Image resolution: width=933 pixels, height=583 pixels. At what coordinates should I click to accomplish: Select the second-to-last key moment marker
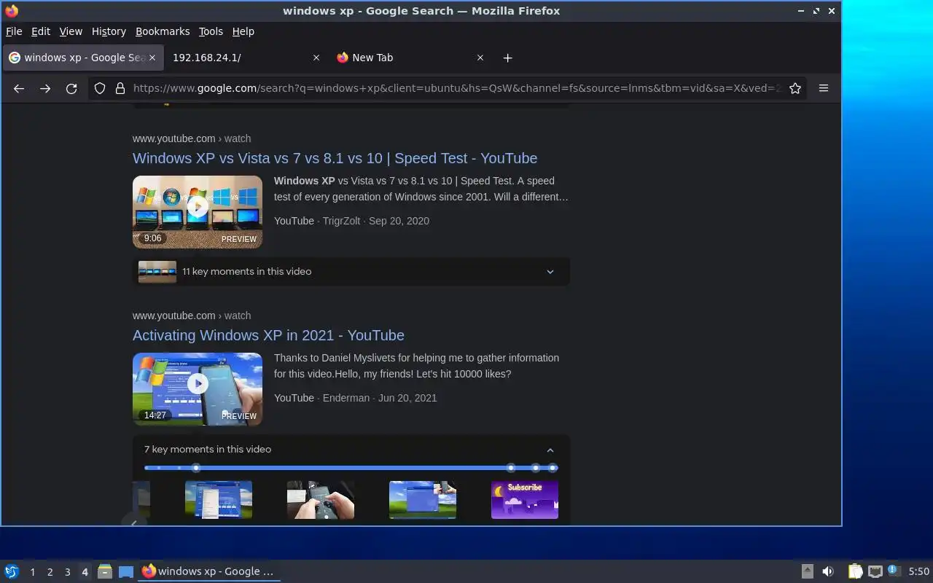tap(536, 468)
